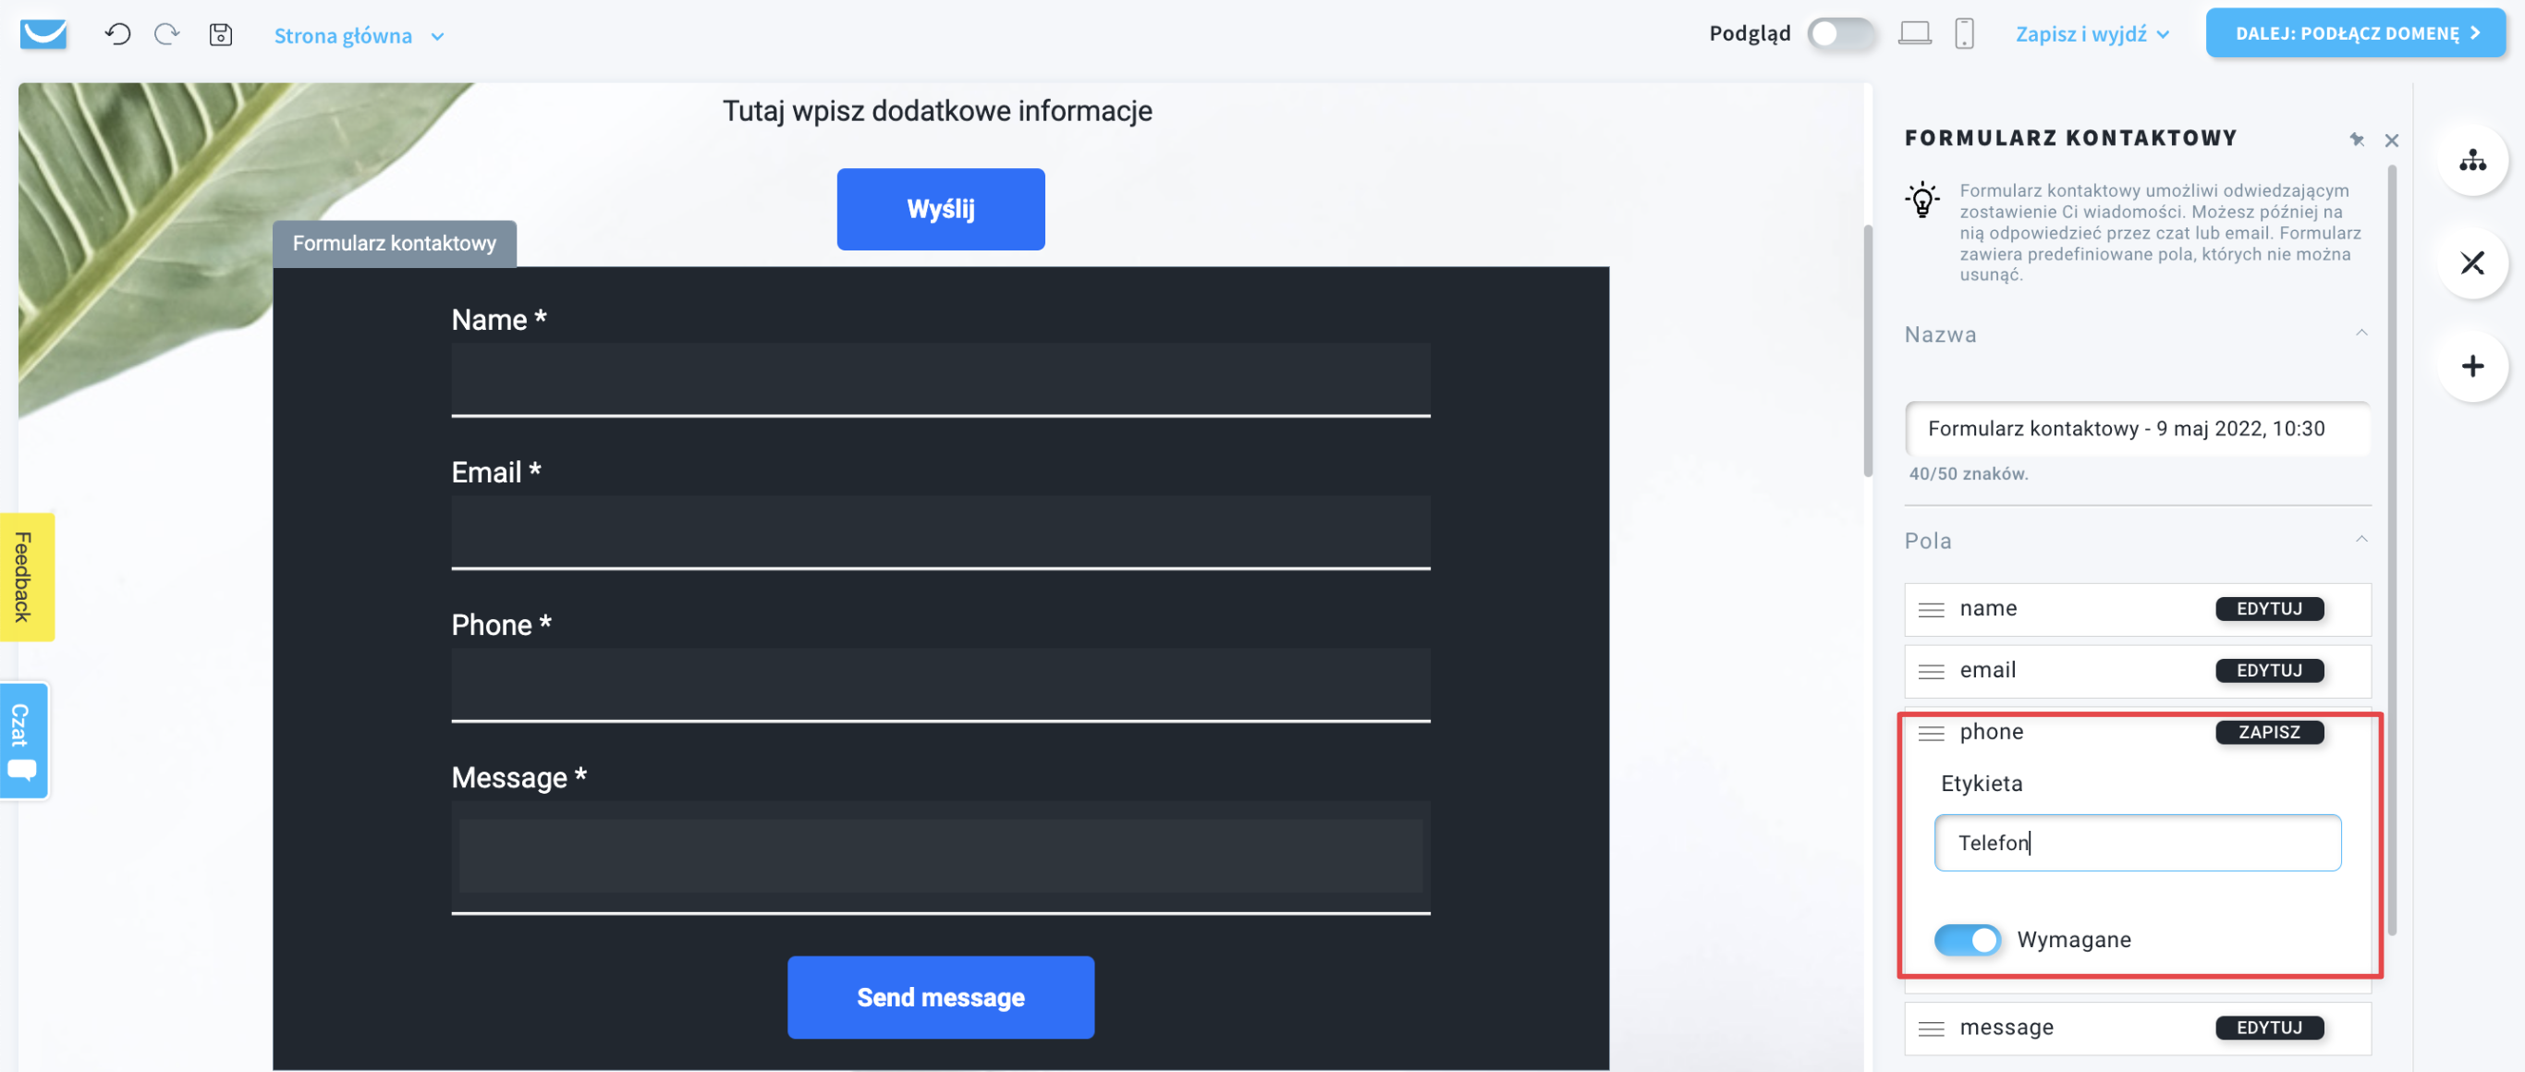Click Edytuj for the email field
The image size is (2525, 1072).
coord(2268,670)
